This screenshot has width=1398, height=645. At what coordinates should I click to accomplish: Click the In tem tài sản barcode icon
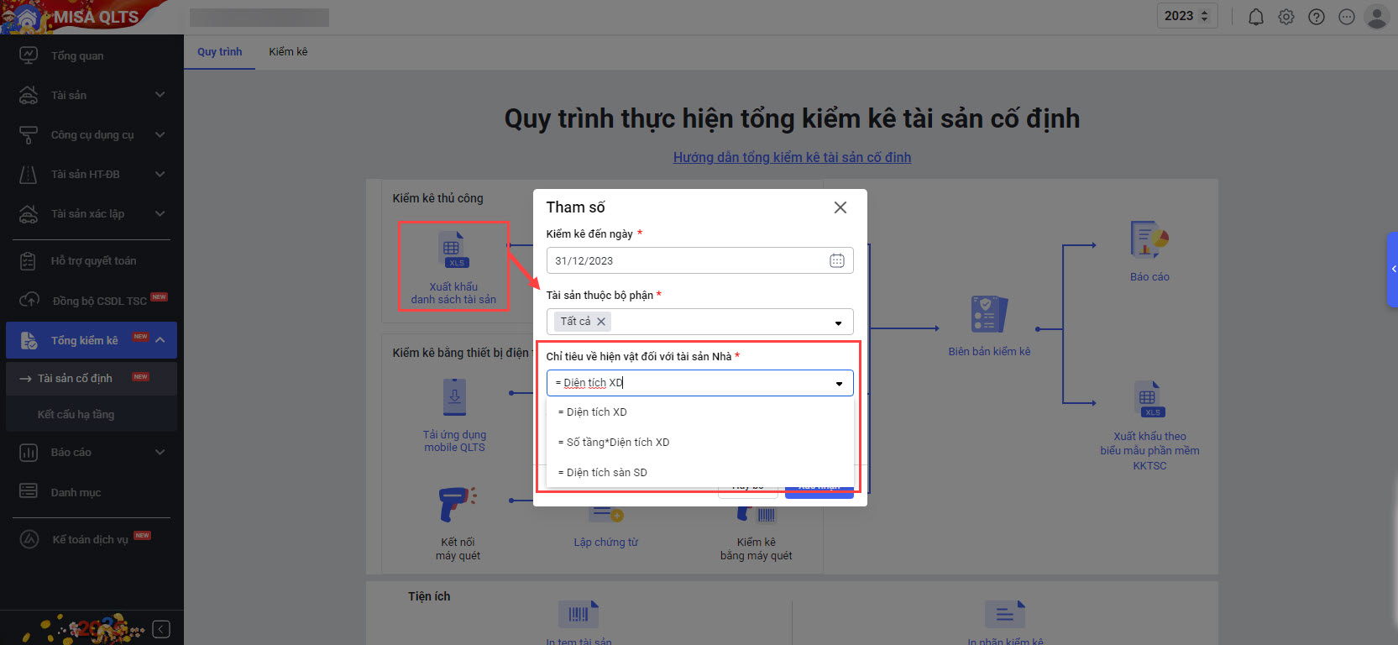[579, 615]
